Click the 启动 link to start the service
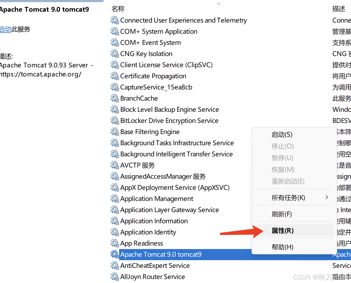351x283 pixels. tap(5, 29)
